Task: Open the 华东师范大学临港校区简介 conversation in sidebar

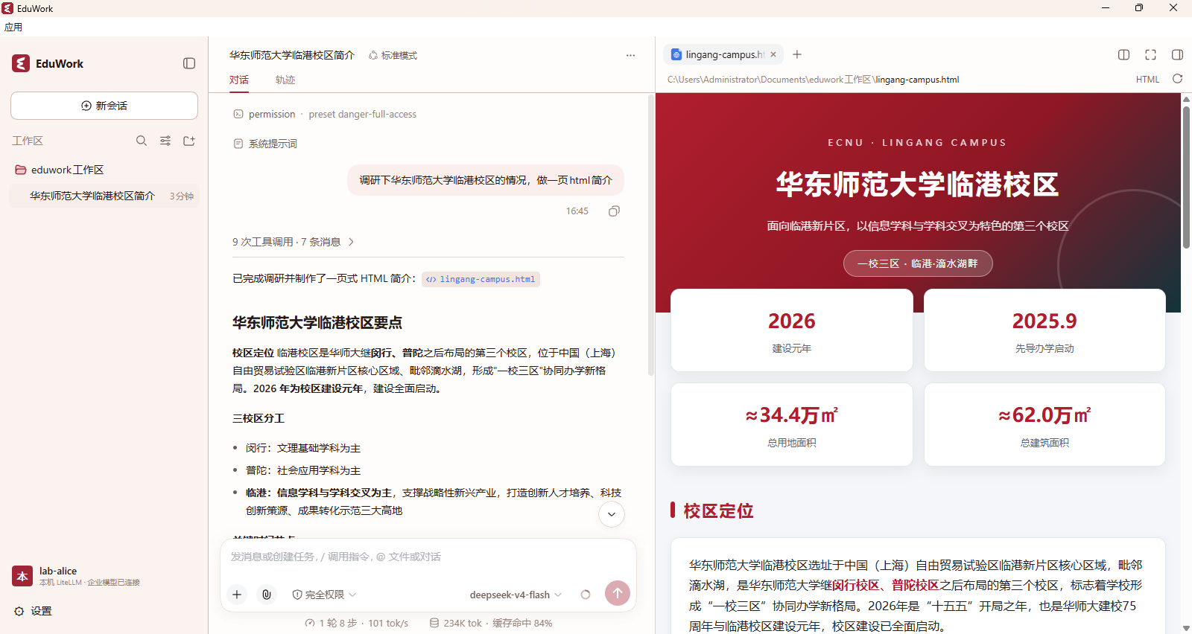Action: pyautogui.click(x=104, y=196)
